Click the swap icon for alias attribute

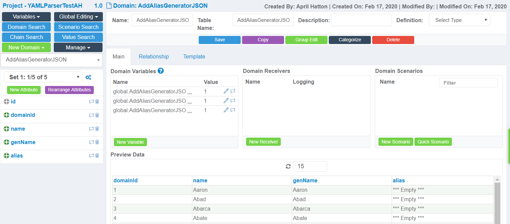click(x=91, y=155)
